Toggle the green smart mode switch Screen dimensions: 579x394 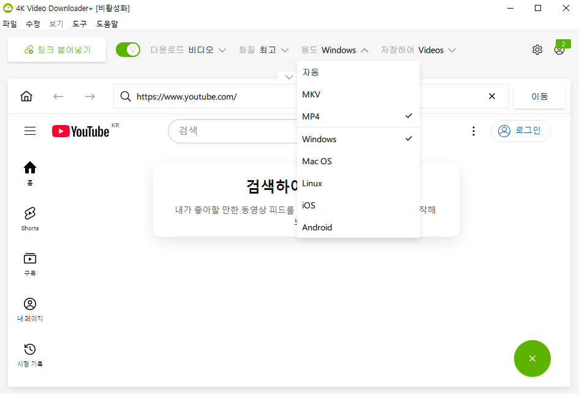coord(128,50)
